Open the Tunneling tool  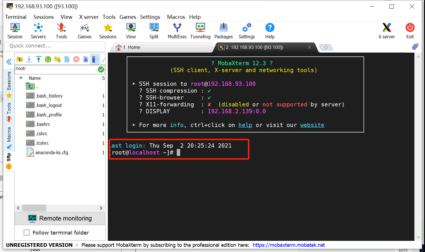pyautogui.click(x=200, y=31)
